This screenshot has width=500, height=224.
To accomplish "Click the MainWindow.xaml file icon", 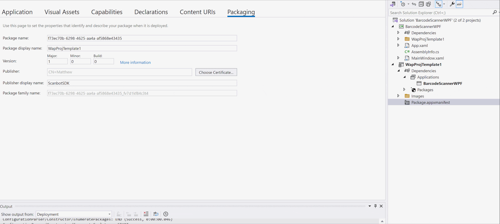I will click(x=407, y=58).
